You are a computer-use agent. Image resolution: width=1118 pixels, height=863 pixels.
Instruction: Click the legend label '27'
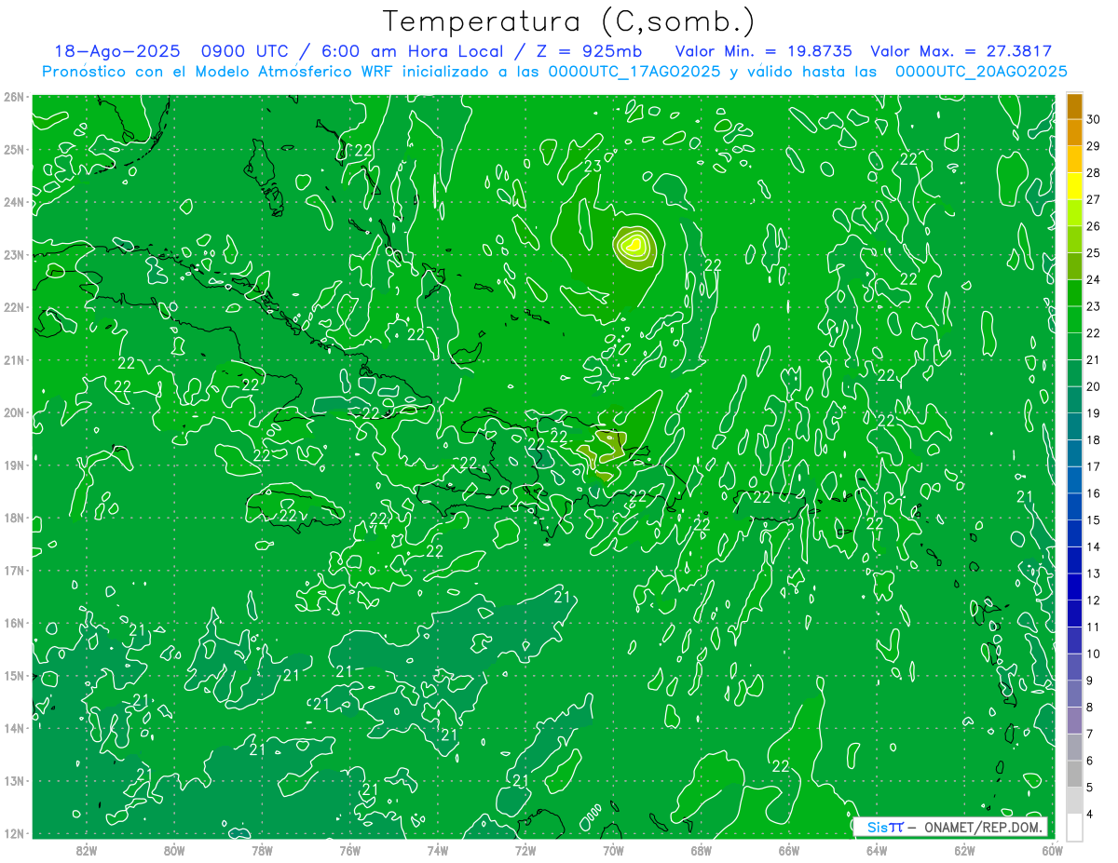tap(1094, 199)
